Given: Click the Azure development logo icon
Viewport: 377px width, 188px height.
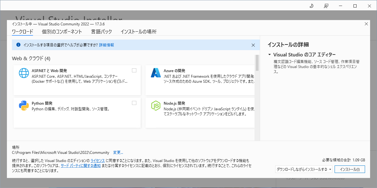Looking at the screenshot, I should (x=156, y=73).
